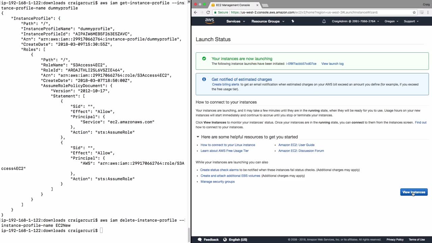Click the green secure padlock icon
The image size is (432, 243).
[x=215, y=12]
